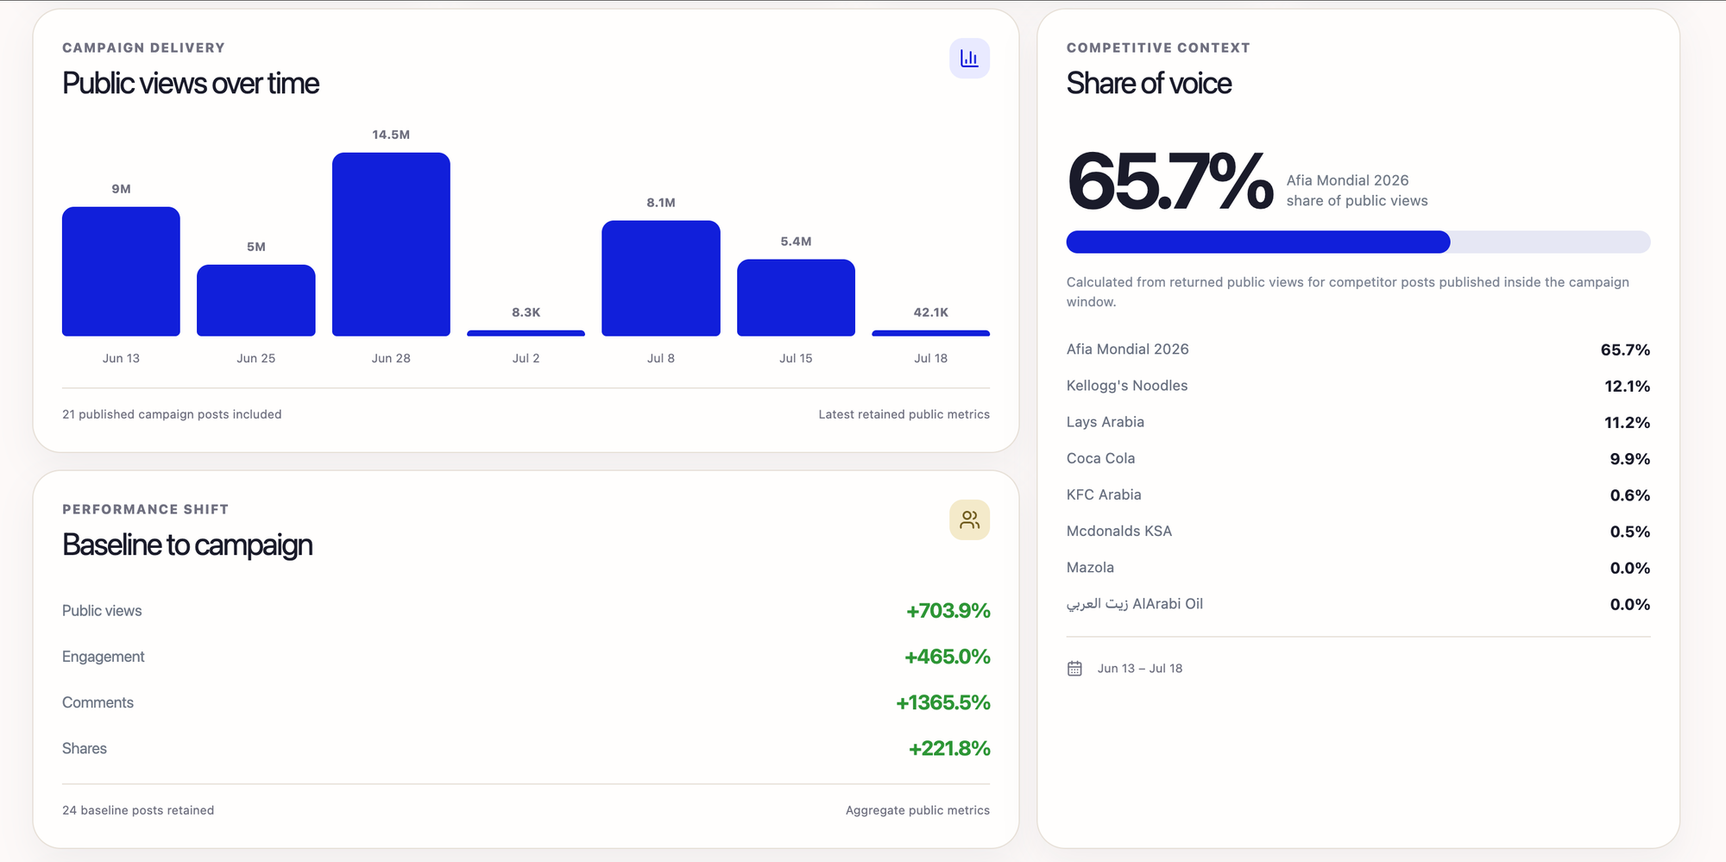Click the 8.3K value label
Image resolution: width=1726 pixels, height=862 pixels.
click(x=526, y=312)
